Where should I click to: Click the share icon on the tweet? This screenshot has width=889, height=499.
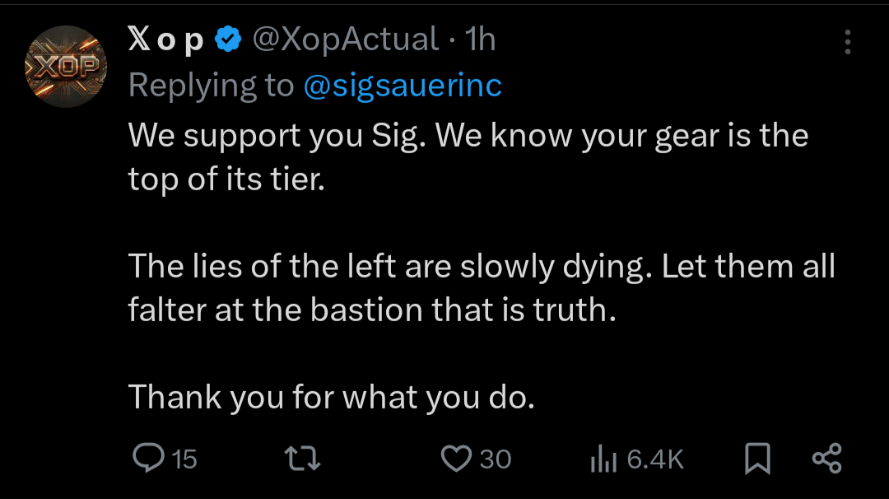coord(826,459)
